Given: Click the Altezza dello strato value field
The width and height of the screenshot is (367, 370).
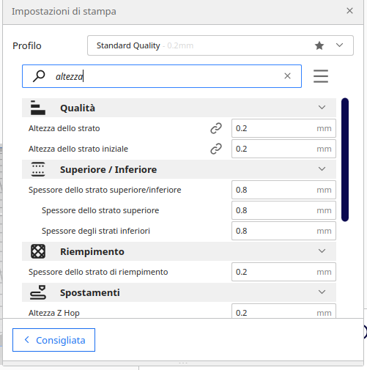Looking at the screenshot, I should point(283,128).
